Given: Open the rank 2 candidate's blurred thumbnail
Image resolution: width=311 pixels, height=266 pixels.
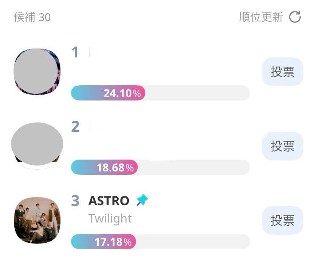Looking at the screenshot, I should click(x=37, y=145).
